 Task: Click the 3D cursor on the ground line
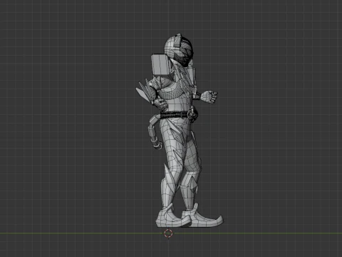tap(168, 233)
